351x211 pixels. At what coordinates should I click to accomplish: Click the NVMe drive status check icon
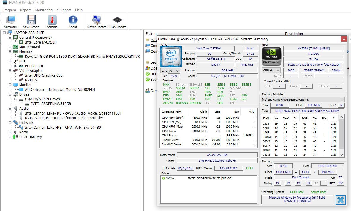click(163, 178)
